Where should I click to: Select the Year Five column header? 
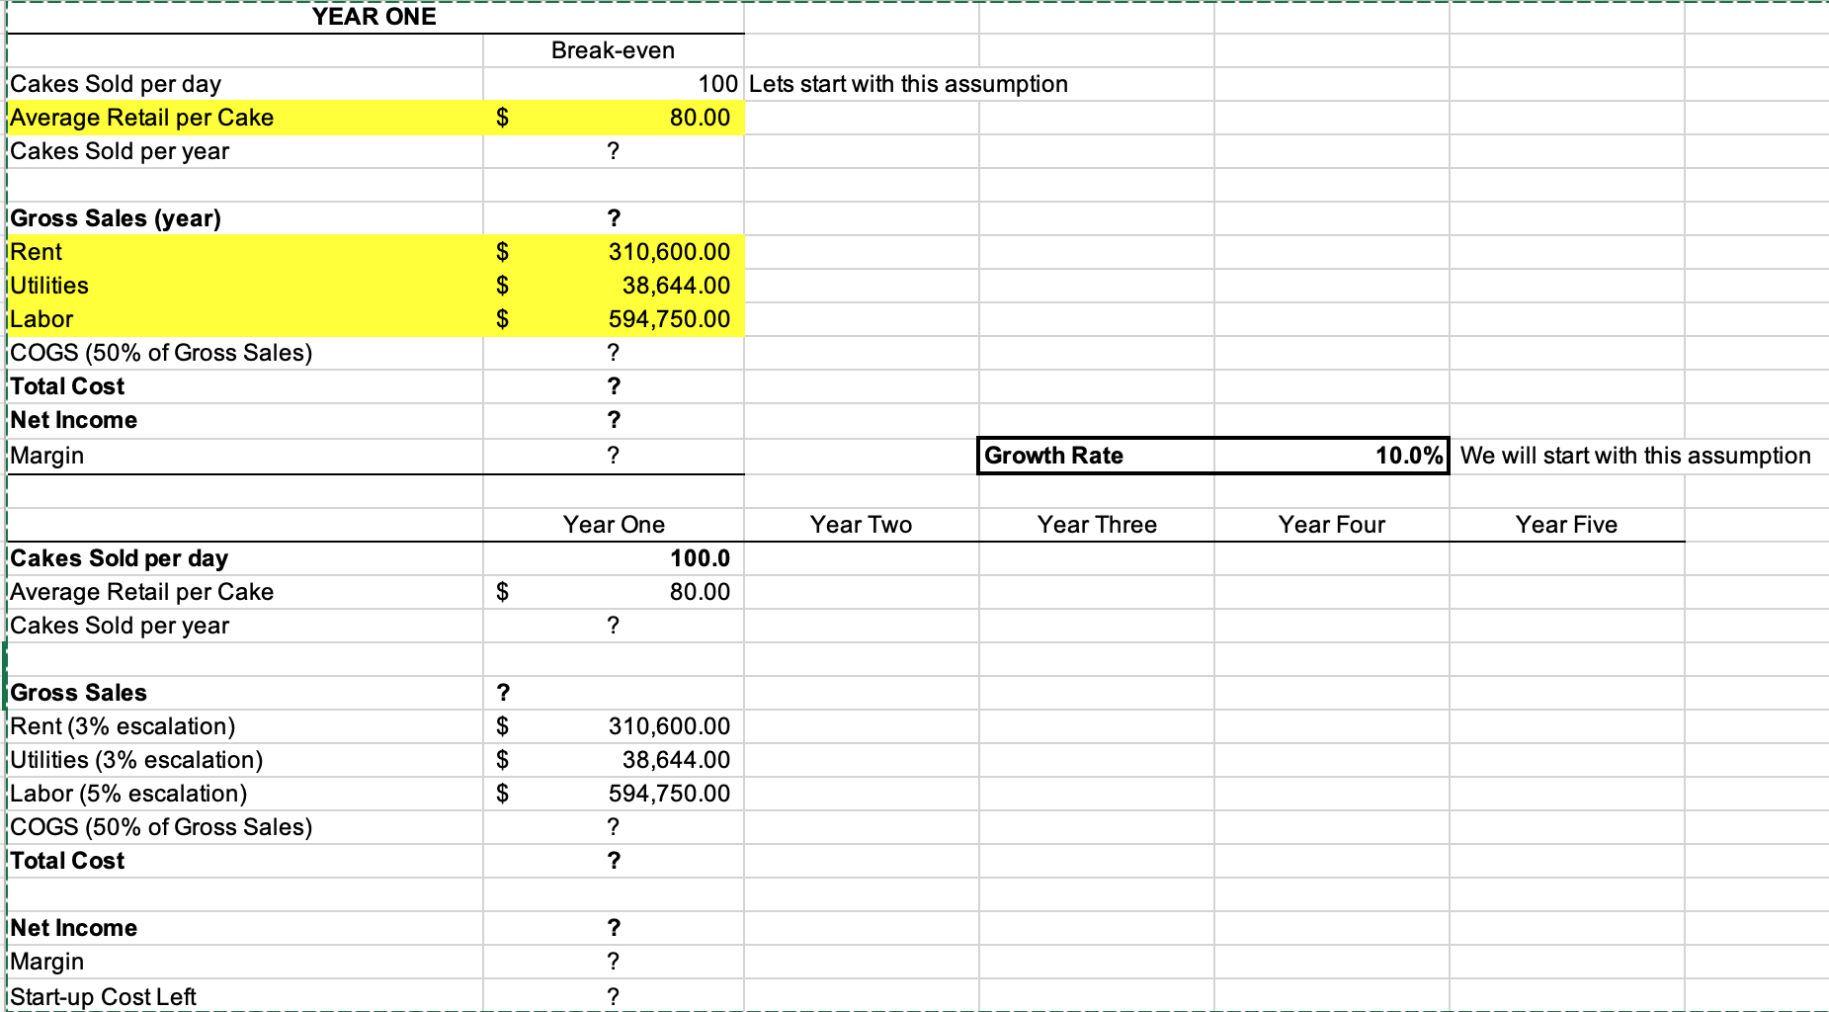pyautogui.click(x=1565, y=525)
